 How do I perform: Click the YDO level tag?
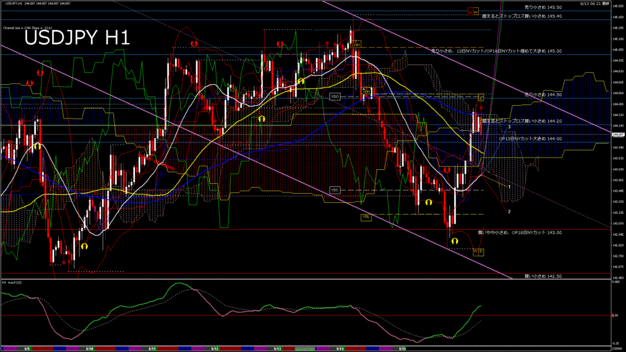[x=334, y=97]
